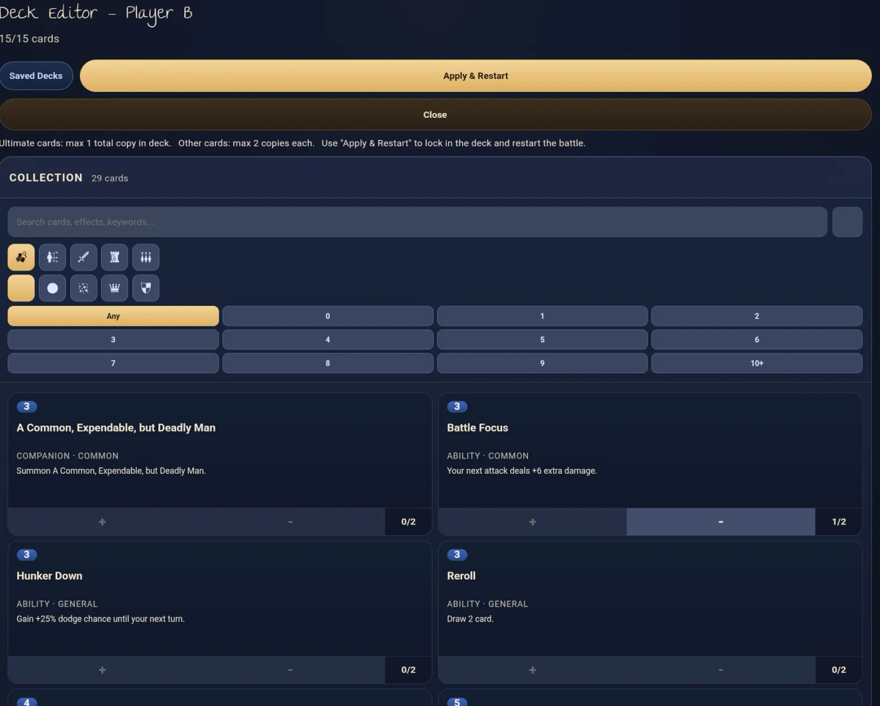Viewport: 880px width, 706px height.
Task: Remove a copy of Reroll
Action: pos(721,670)
